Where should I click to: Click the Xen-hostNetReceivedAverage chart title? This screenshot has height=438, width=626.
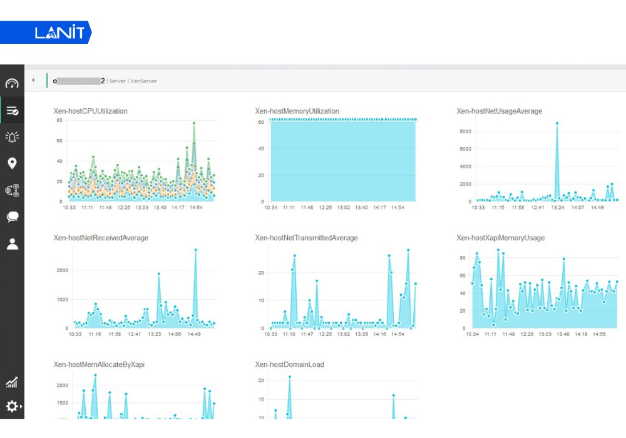[101, 238]
